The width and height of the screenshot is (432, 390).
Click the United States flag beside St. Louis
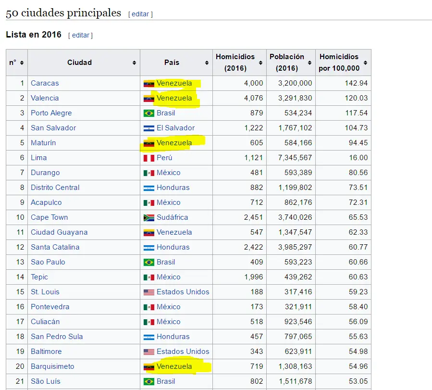pyautogui.click(x=148, y=292)
